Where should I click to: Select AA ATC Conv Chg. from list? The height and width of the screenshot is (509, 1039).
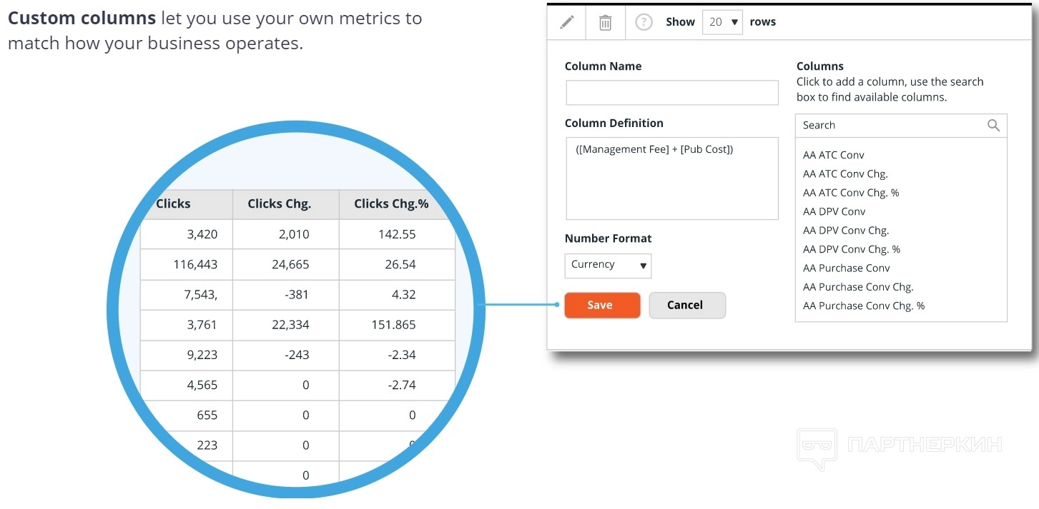(x=845, y=173)
